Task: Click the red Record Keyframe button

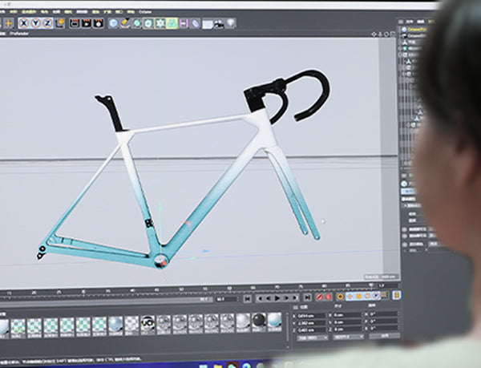Action: click(x=319, y=297)
